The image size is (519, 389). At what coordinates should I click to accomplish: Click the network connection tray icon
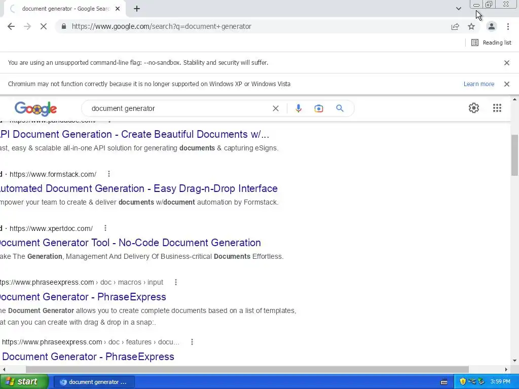(472, 382)
